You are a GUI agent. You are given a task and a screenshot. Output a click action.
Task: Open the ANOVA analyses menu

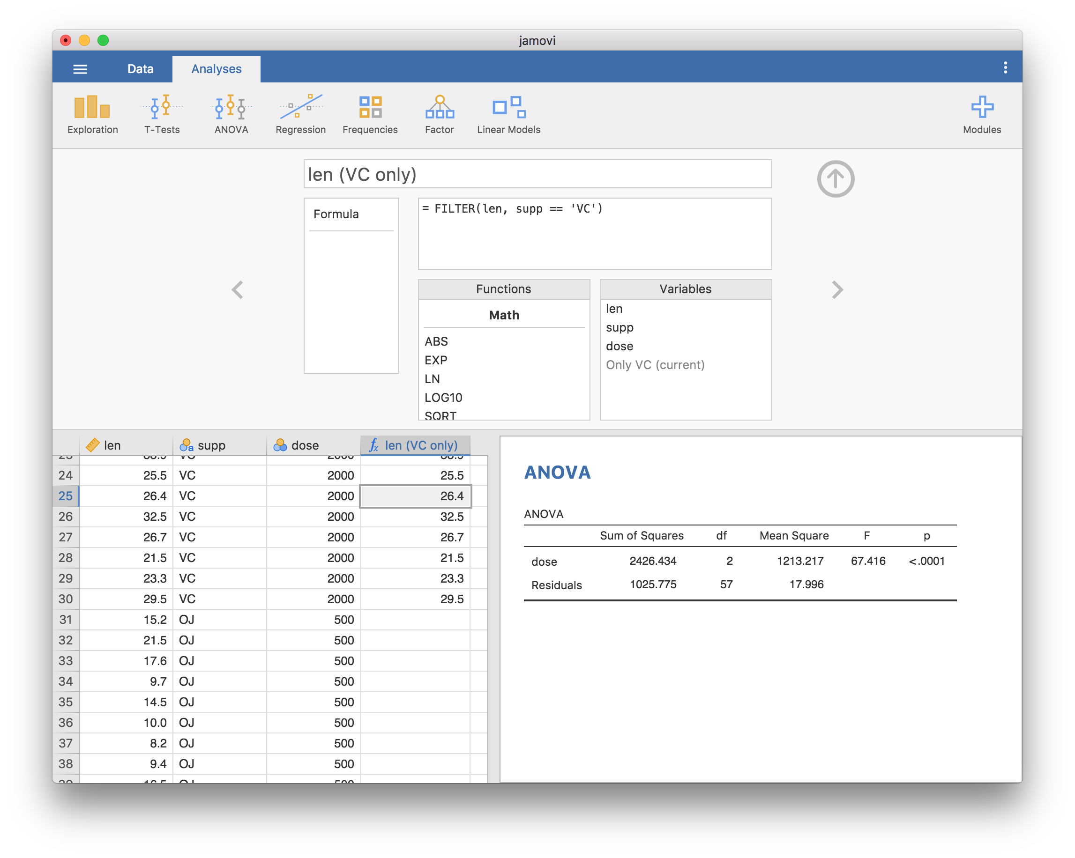point(231,114)
